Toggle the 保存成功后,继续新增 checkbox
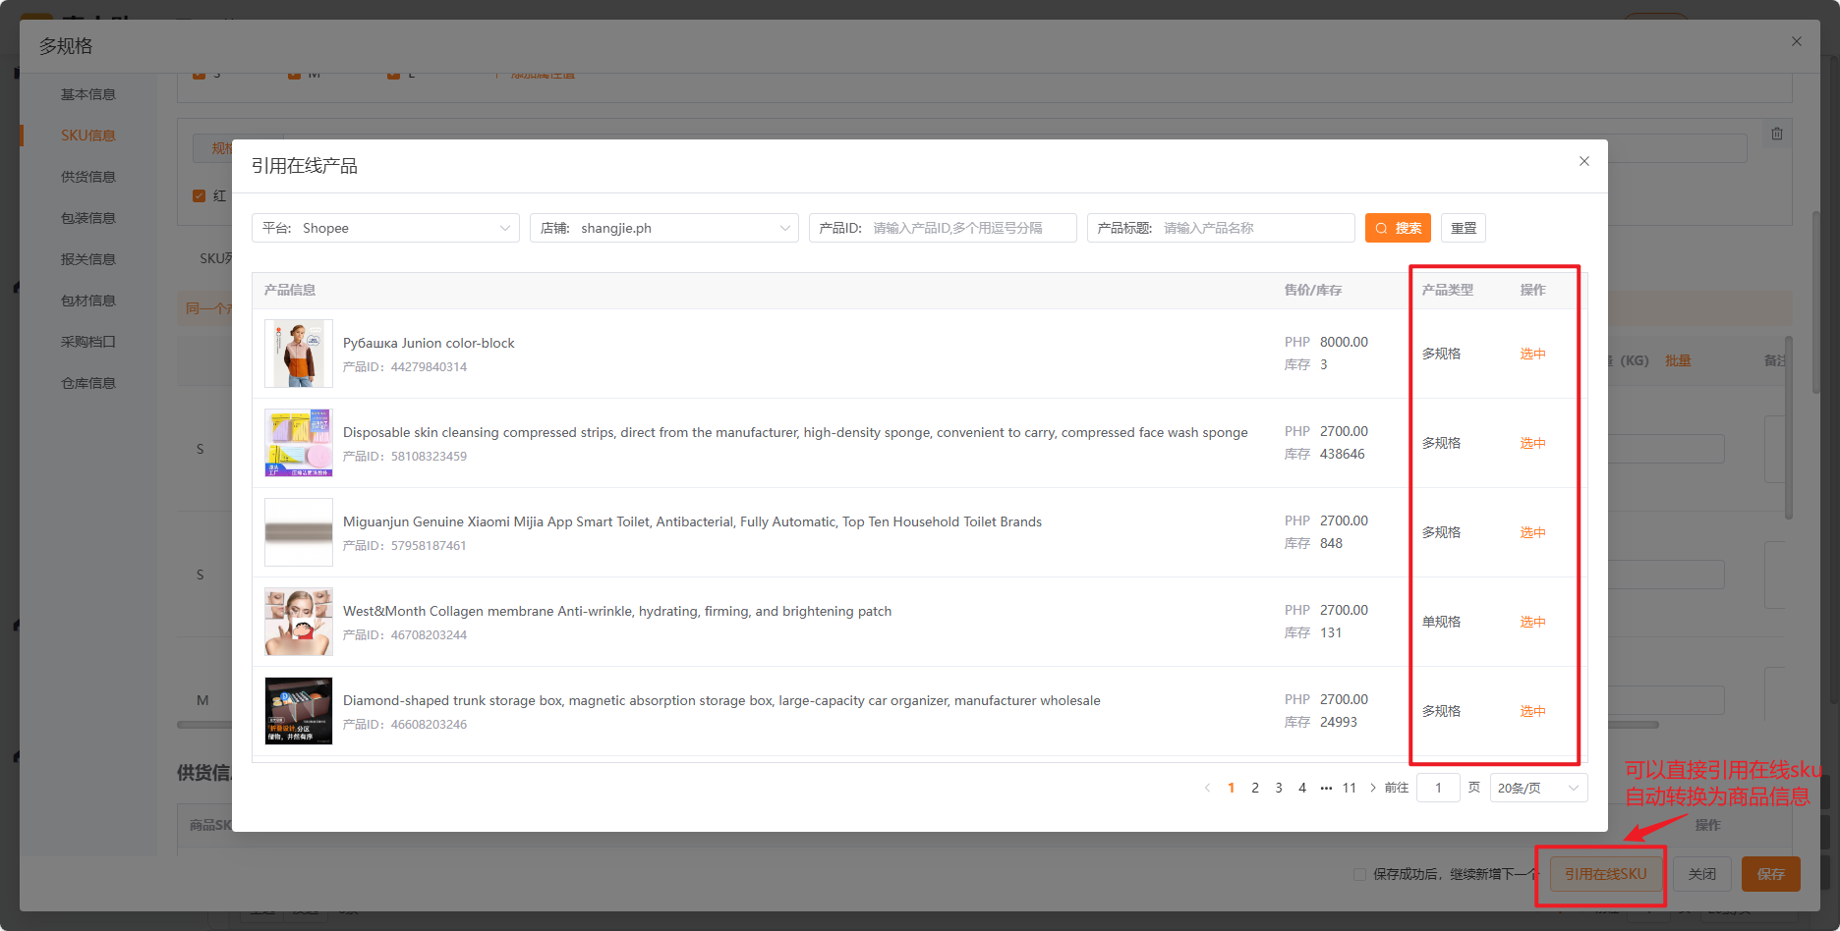Image resolution: width=1840 pixels, height=931 pixels. (1359, 874)
